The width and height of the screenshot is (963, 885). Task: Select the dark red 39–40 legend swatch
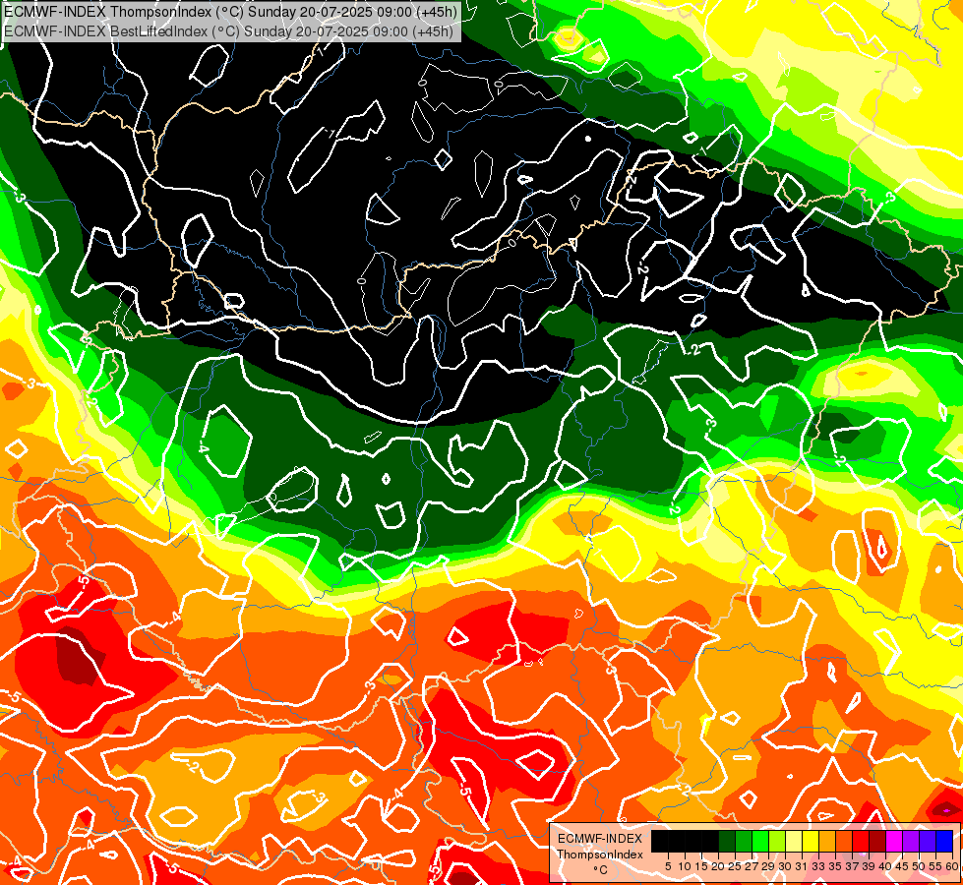pyautogui.click(x=877, y=842)
